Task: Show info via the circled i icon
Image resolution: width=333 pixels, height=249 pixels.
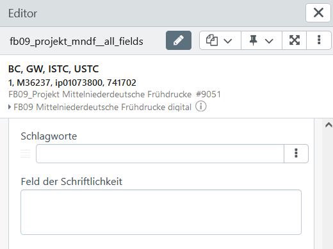Action: coord(200,106)
